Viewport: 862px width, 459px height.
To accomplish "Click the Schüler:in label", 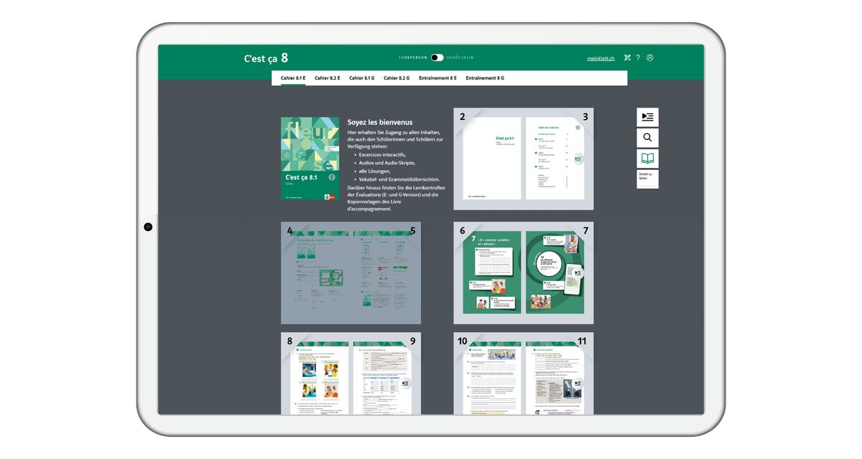I will click(460, 57).
